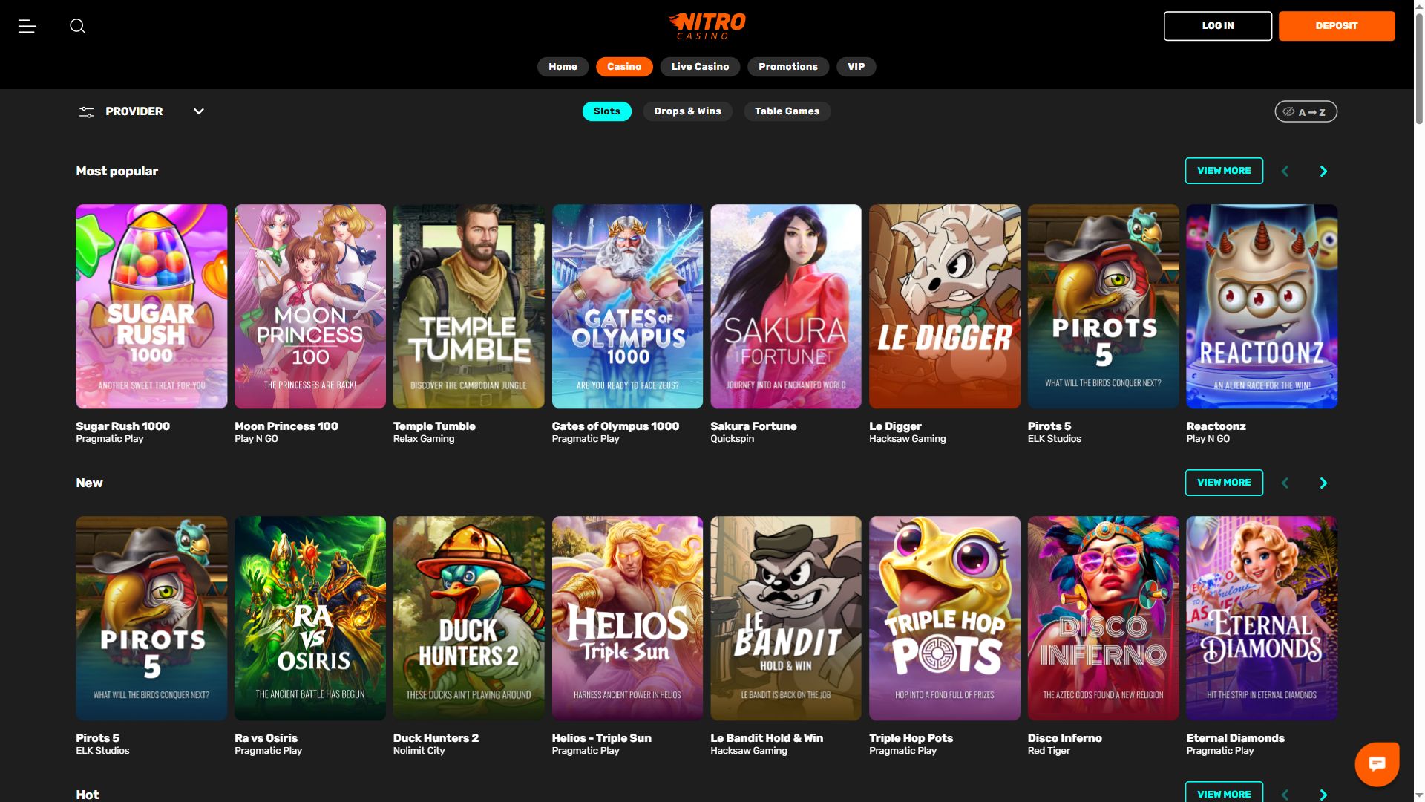This screenshot has height=802, width=1425.
Task: Go to previous Most popular games
Action: [1285, 171]
